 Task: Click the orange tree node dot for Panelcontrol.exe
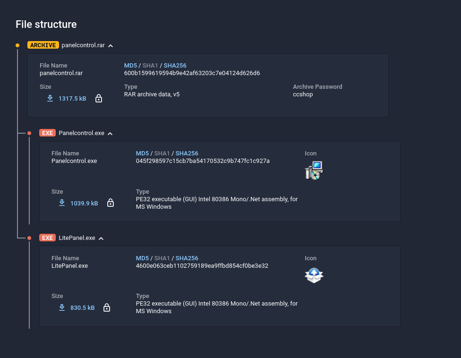click(29, 133)
